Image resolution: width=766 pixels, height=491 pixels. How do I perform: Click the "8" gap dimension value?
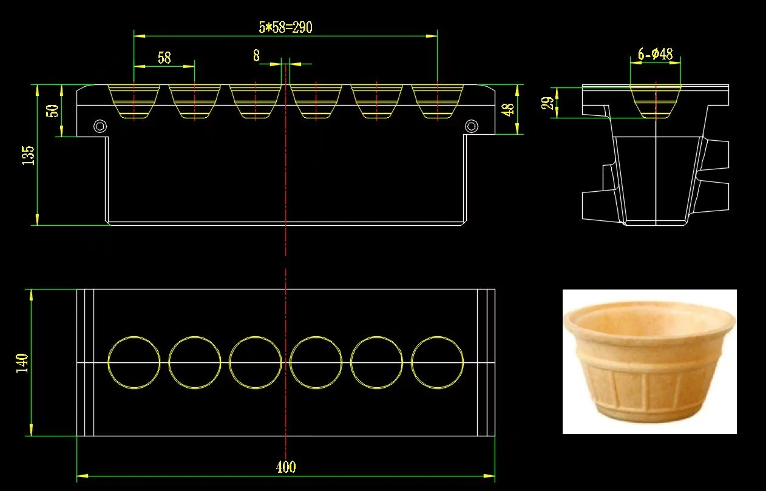[x=257, y=56]
